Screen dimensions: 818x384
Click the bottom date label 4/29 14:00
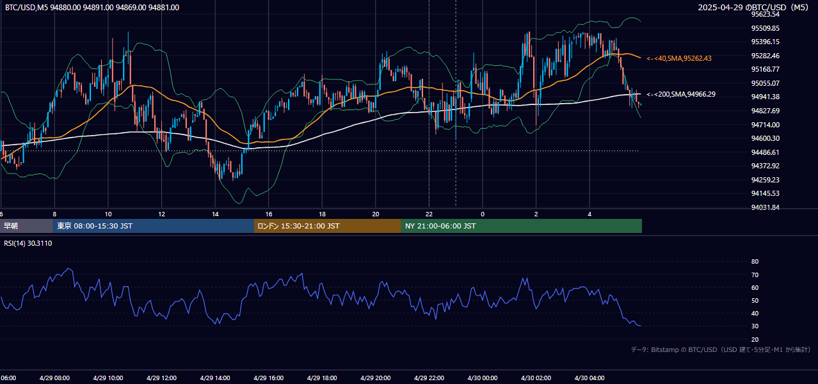pyautogui.click(x=215, y=378)
